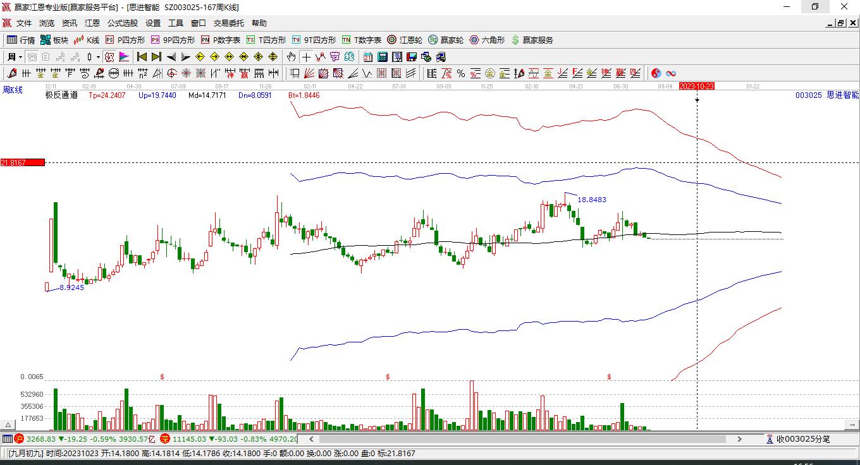
Task: Toggle the 极反 indicator button
Action: [x=109, y=57]
